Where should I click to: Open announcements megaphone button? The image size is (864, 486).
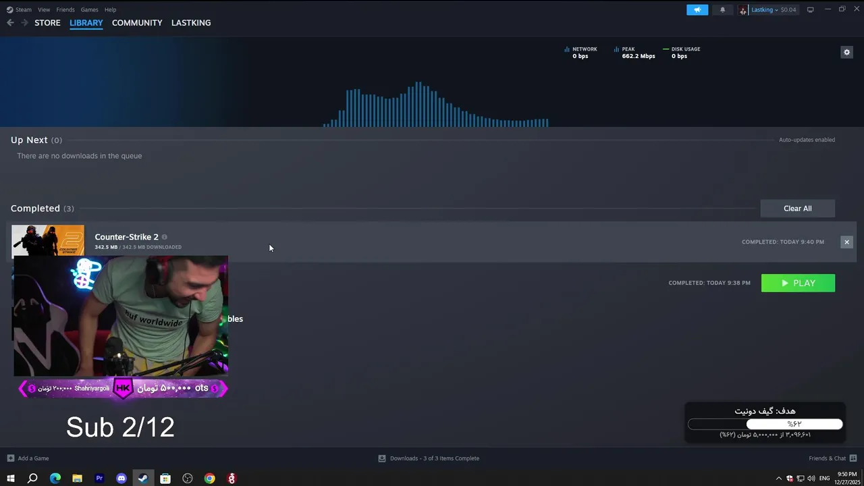697,9
